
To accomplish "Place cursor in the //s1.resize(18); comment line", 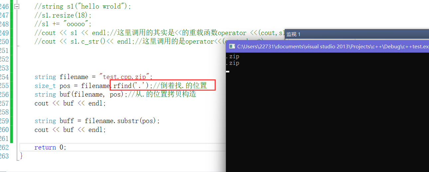I will (x=63, y=15).
